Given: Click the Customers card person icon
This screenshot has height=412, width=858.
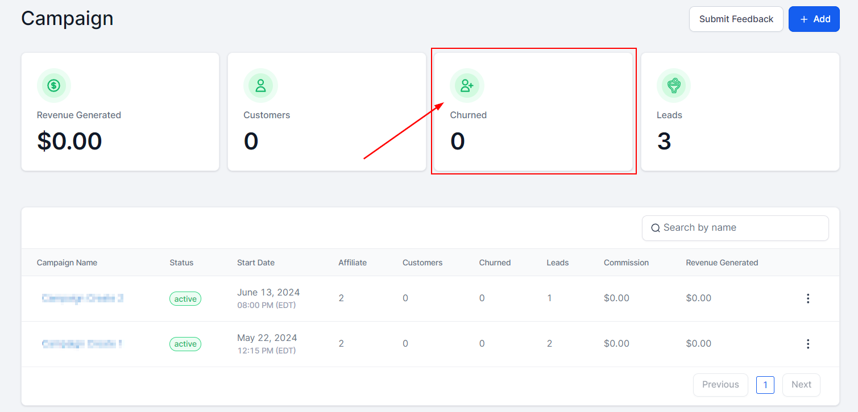Looking at the screenshot, I should 260,86.
